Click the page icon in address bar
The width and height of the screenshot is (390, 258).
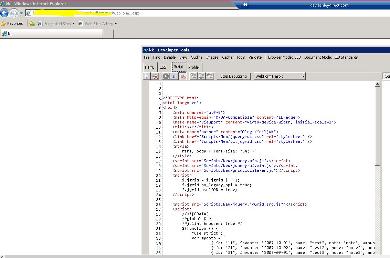(x=29, y=13)
